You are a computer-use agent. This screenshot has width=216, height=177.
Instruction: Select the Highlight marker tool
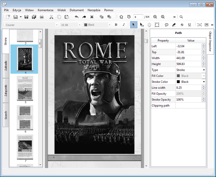(174, 25)
